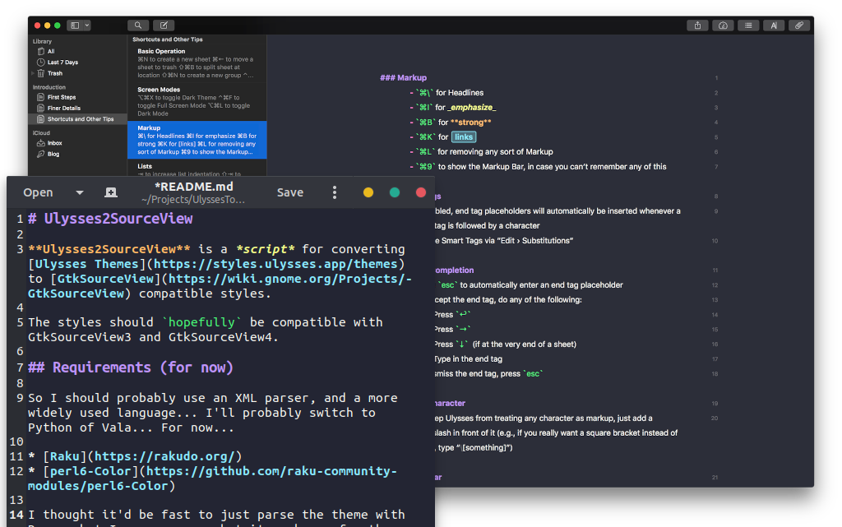Click the green maximize button of README window
The image size is (842, 527).
point(394,192)
